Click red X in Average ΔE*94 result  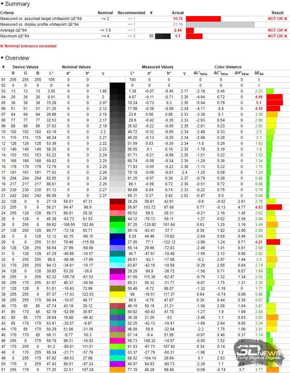coord(285,30)
